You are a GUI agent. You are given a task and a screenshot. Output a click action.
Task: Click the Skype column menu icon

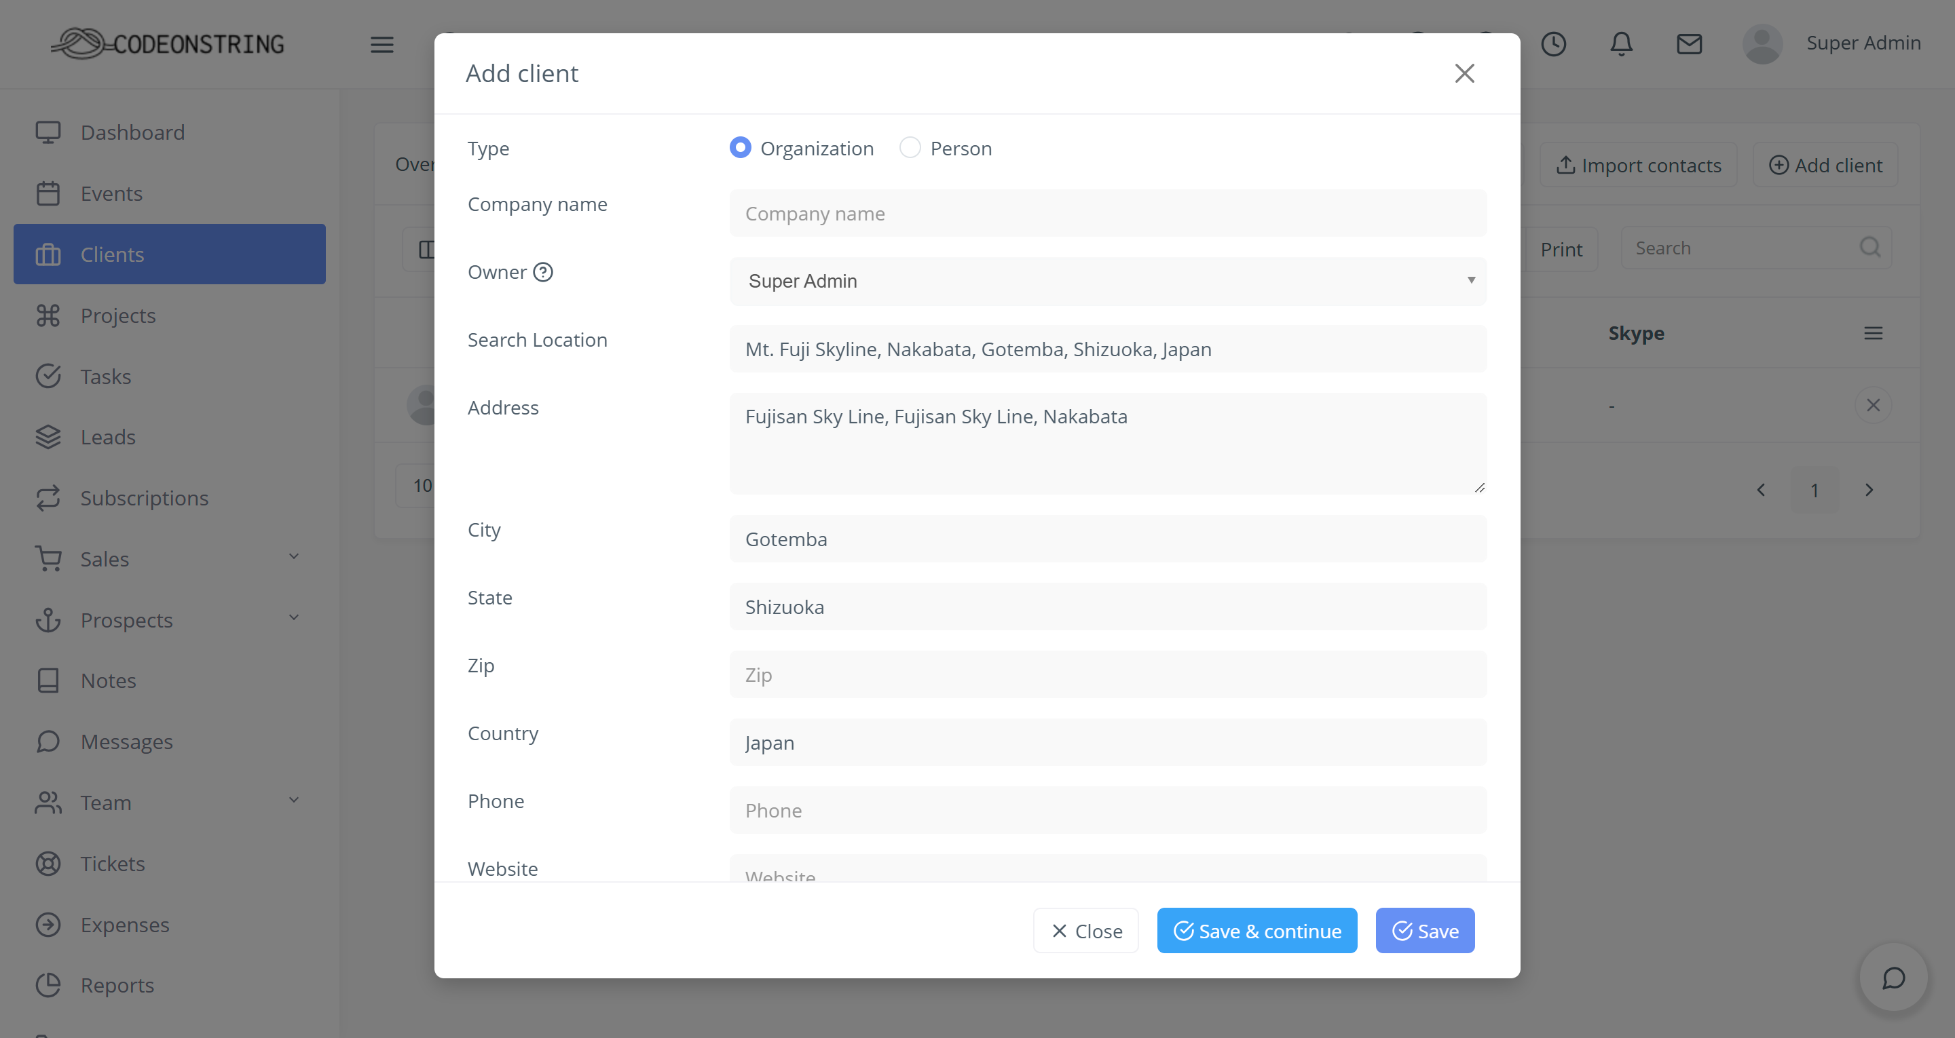point(1873,333)
